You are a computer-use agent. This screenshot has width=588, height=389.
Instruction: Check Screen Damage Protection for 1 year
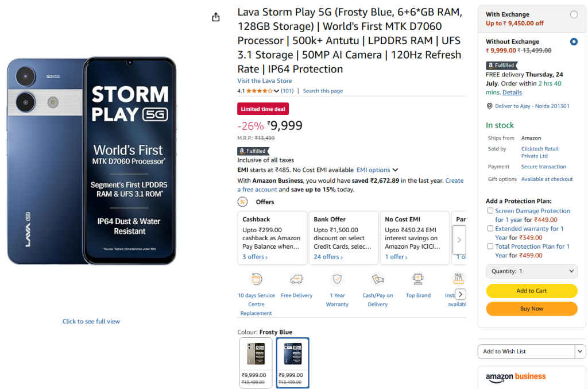pyautogui.click(x=490, y=211)
